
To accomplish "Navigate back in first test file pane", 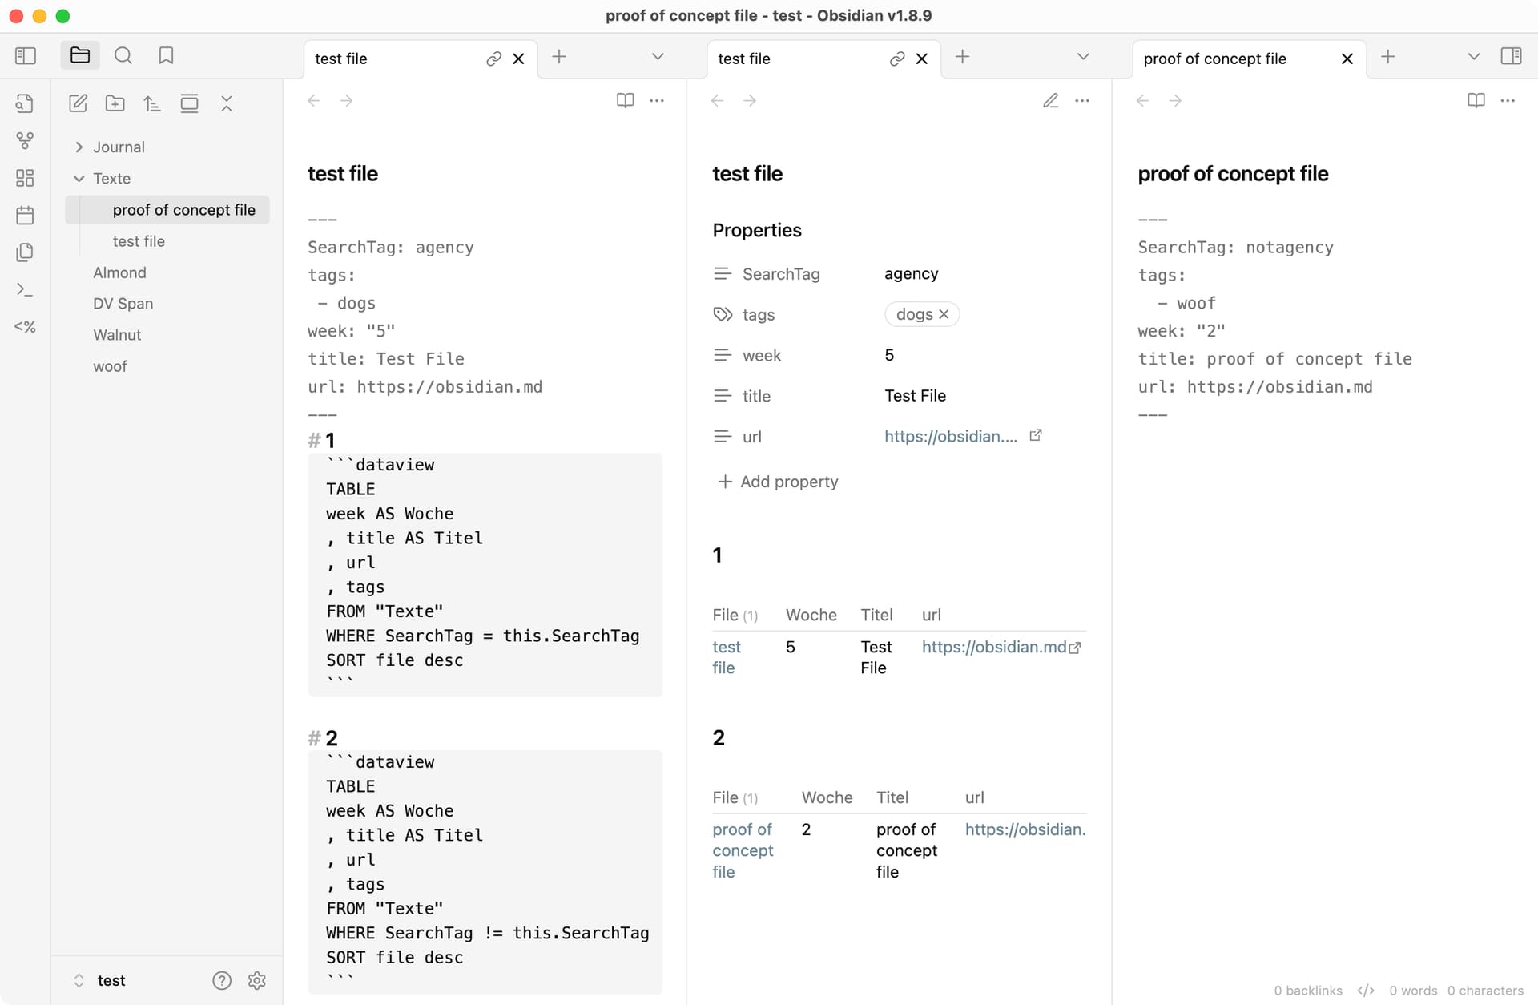I will [x=314, y=100].
